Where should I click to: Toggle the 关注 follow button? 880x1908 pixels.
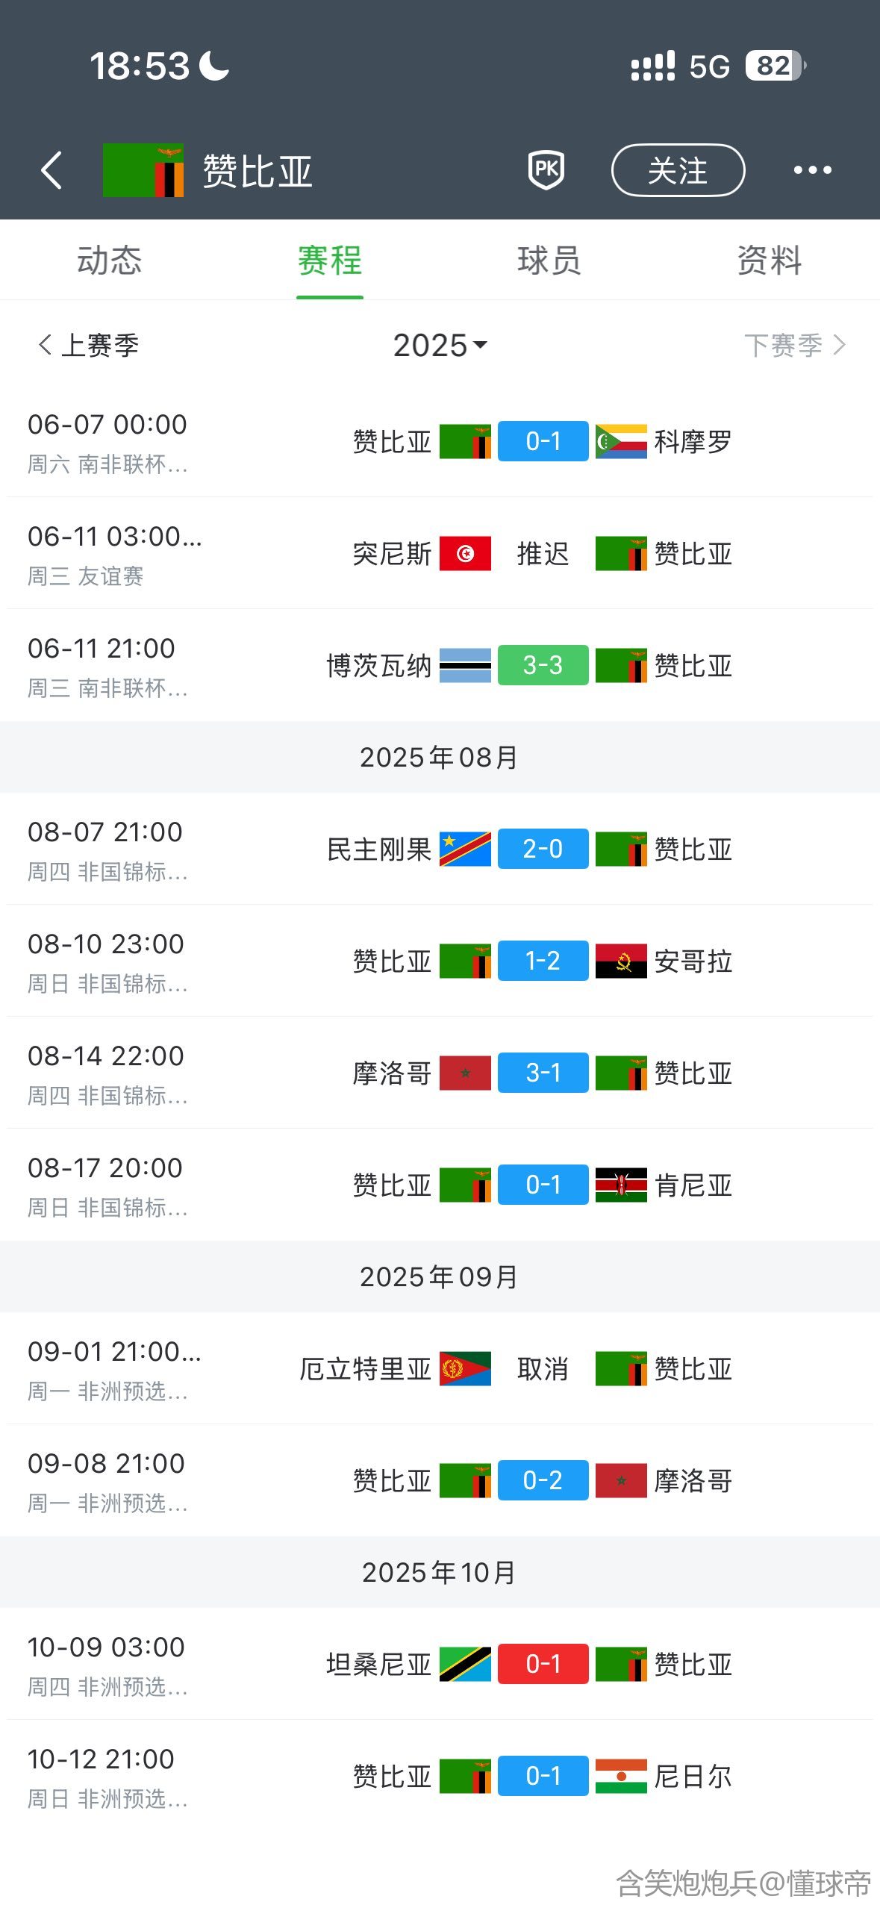coord(678,170)
